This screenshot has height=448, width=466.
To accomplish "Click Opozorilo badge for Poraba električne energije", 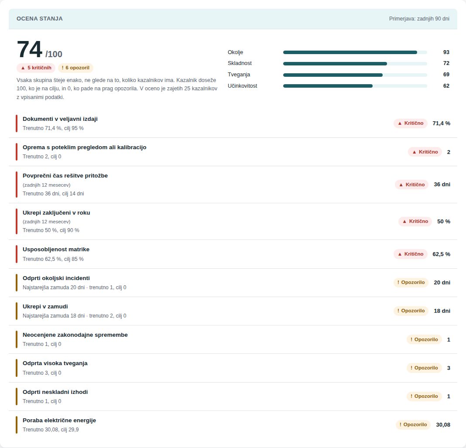I will tap(413, 424).
